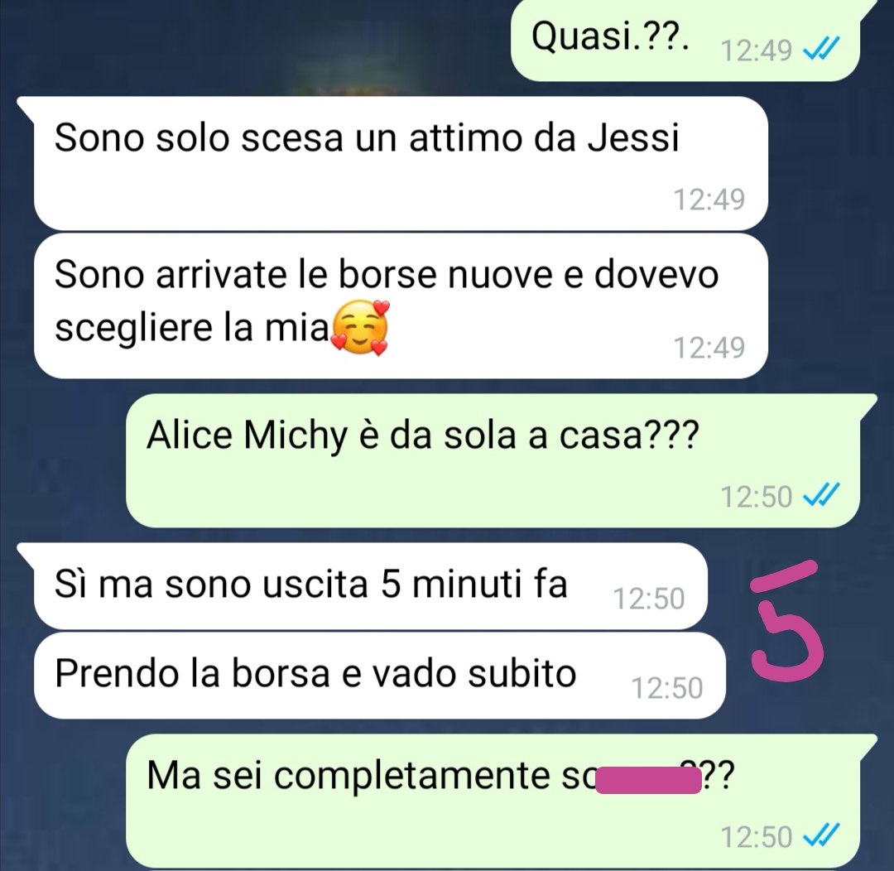
Task: Click the 12:50 timestamp on the last message
Action: (x=756, y=837)
